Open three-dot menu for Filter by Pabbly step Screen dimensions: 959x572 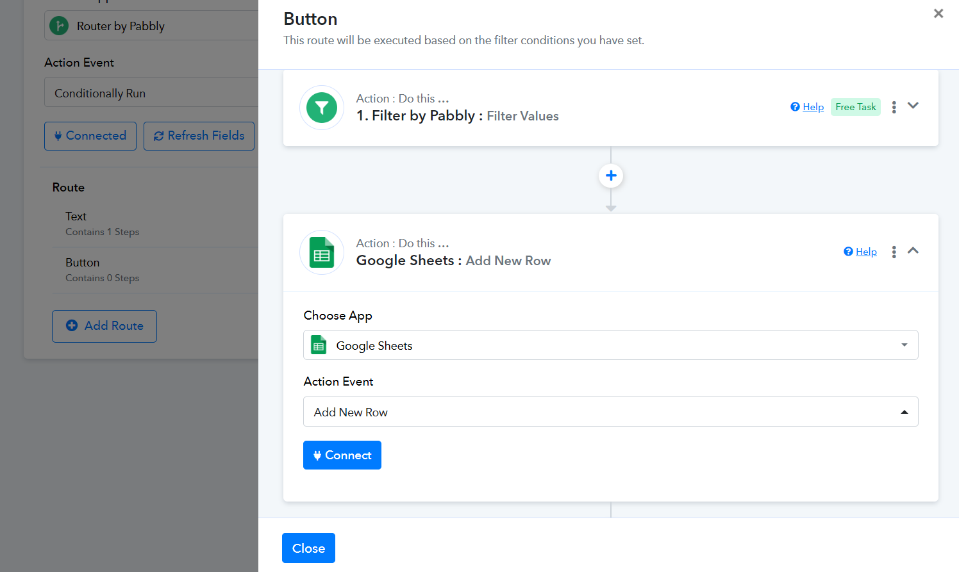[x=894, y=107]
